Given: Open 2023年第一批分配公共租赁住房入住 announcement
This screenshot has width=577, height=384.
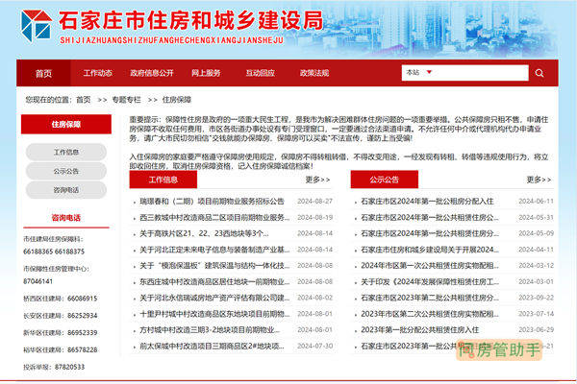Looking at the screenshot, I should click(420, 330).
